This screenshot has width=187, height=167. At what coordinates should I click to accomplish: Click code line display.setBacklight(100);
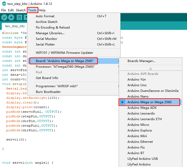(x=33, y=98)
